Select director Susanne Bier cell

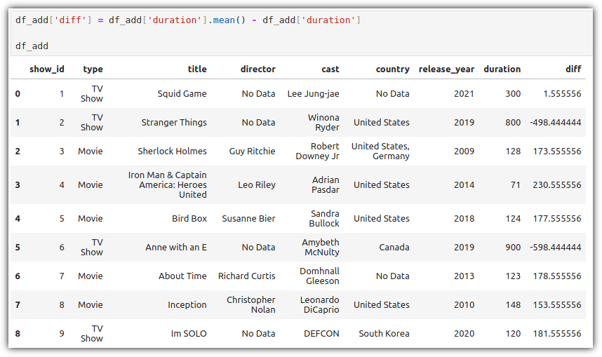[x=248, y=218]
